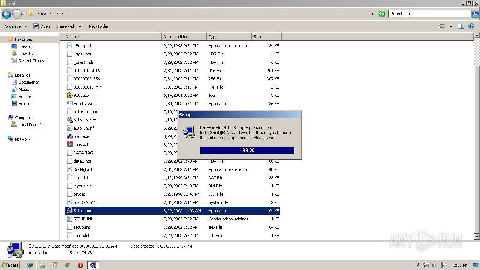Open the Share with dropdown

[x=69, y=26]
